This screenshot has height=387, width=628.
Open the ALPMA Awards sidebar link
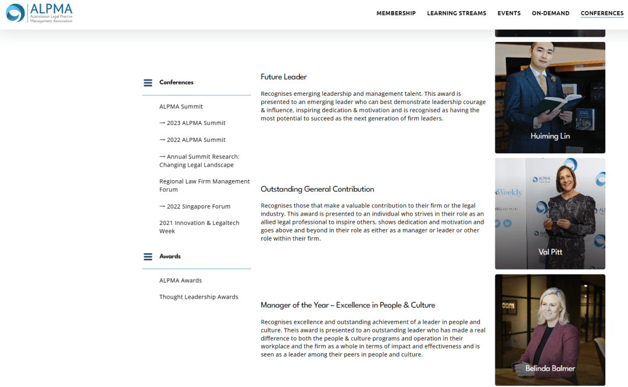[x=180, y=281]
